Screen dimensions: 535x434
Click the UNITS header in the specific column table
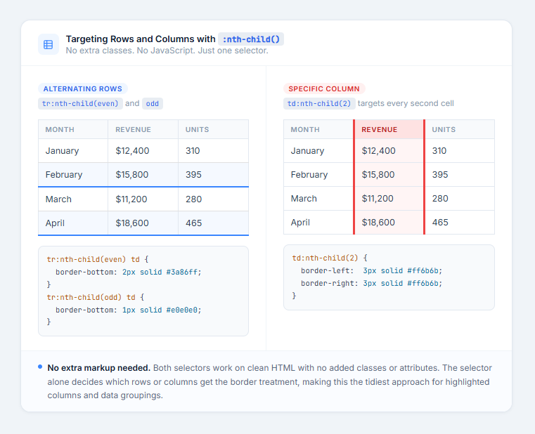[460, 129]
